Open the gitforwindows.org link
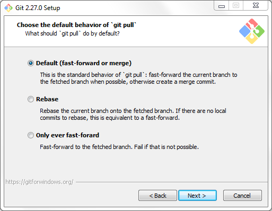Image resolution: width=272 pixels, height=211 pixels. click(x=39, y=182)
